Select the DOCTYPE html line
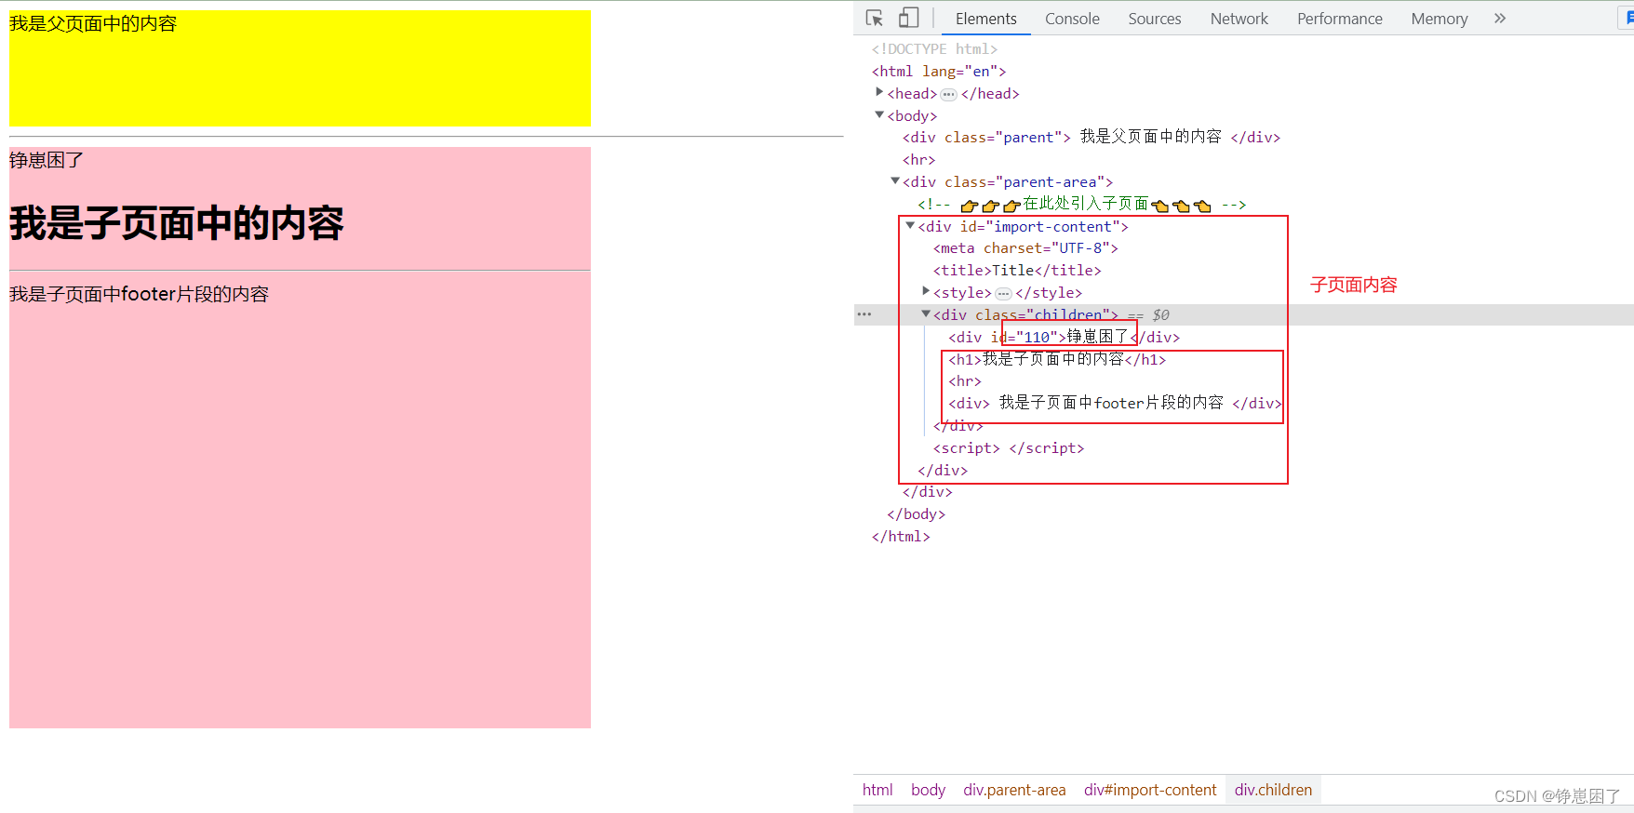The image size is (1634, 813). tap(934, 49)
